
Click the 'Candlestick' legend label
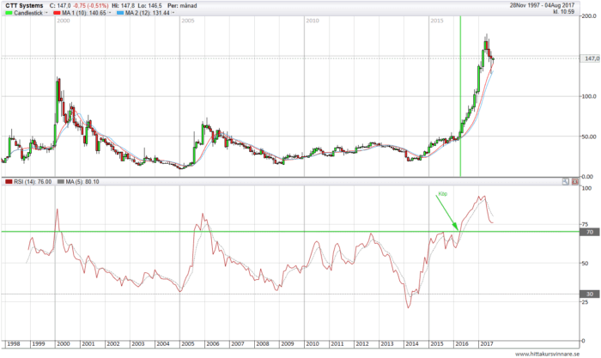coord(28,13)
